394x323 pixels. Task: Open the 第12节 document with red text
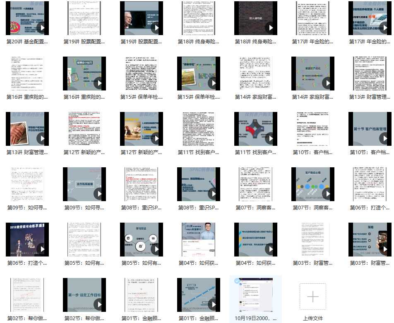84,128
